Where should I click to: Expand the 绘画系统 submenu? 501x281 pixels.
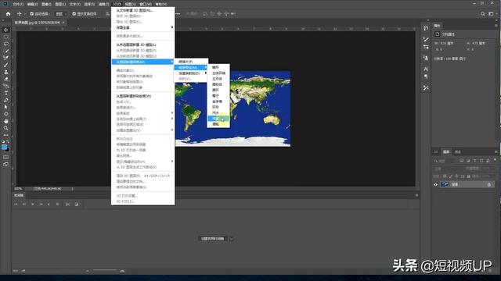click(x=143, y=113)
